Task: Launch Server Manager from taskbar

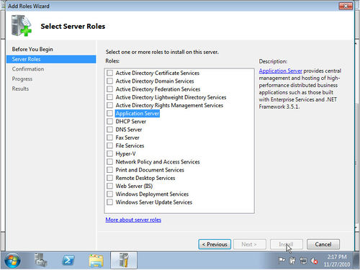Action: pos(40,260)
